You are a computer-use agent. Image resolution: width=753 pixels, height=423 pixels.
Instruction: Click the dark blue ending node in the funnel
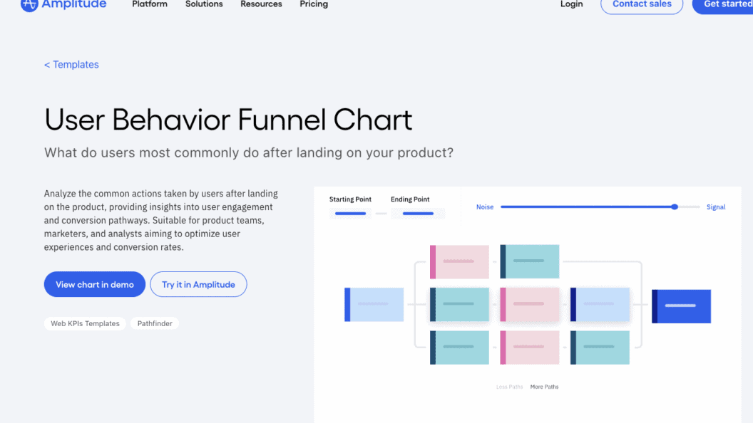point(681,306)
